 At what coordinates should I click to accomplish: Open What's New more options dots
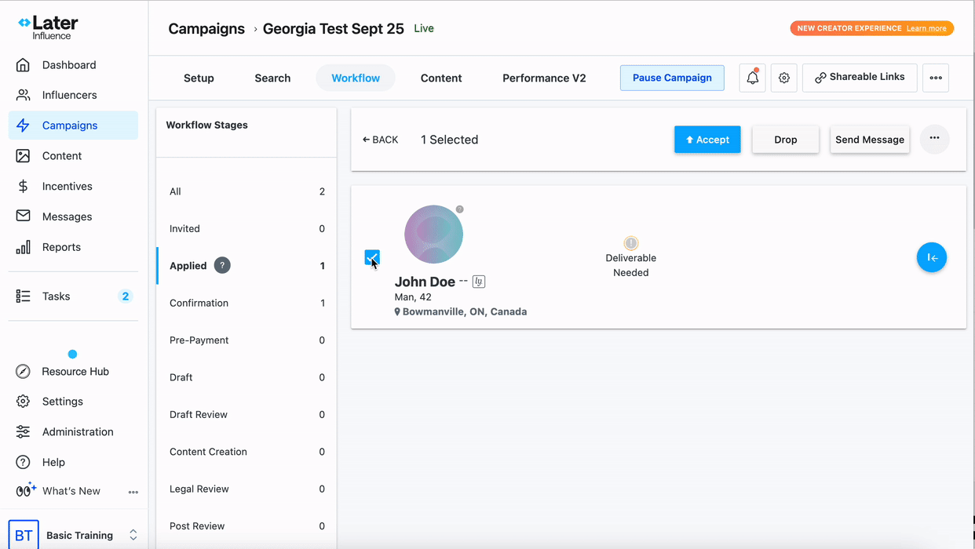click(x=133, y=492)
